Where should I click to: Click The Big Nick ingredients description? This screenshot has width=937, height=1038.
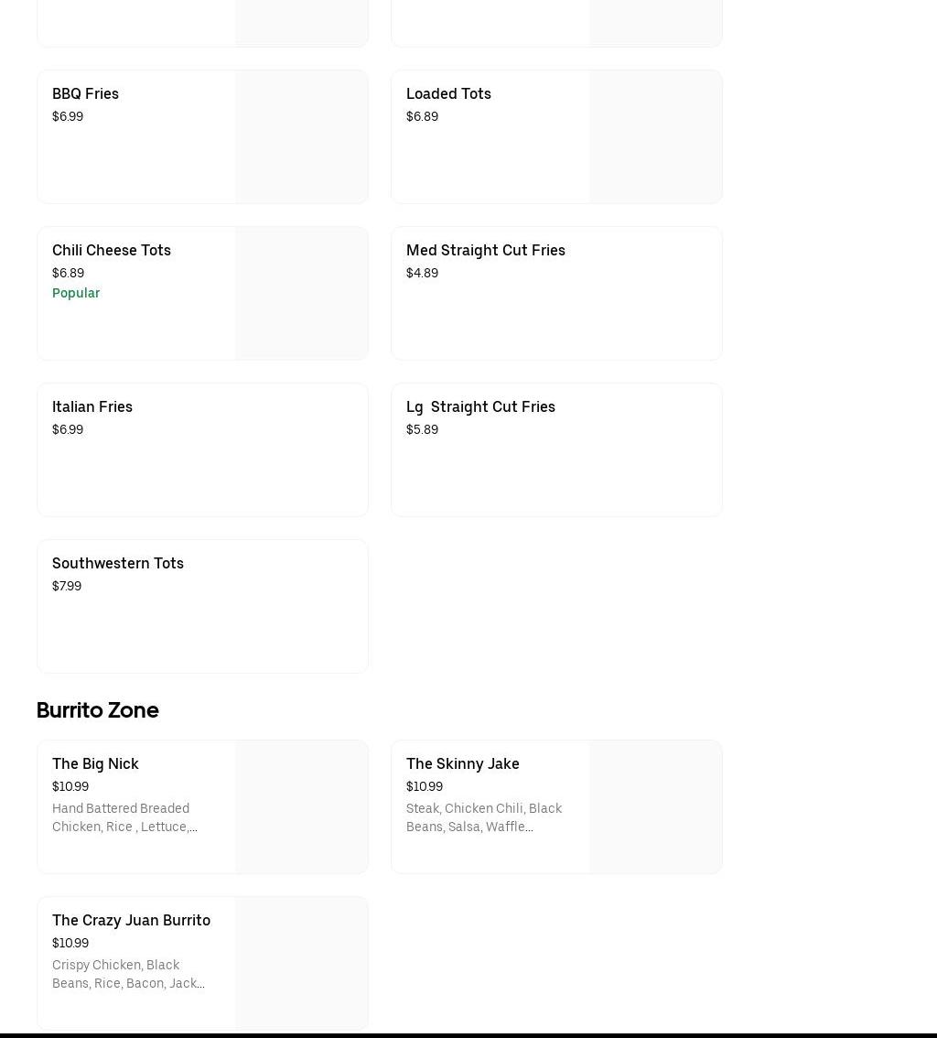tap(125, 817)
